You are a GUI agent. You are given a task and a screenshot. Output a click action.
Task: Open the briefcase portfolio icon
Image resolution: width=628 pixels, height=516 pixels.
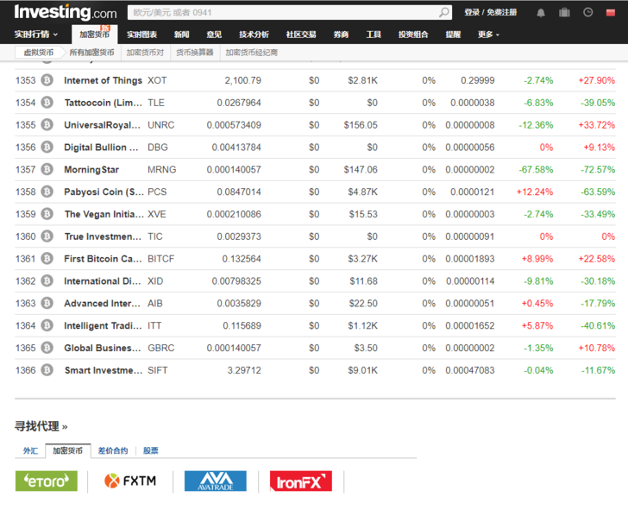click(564, 13)
